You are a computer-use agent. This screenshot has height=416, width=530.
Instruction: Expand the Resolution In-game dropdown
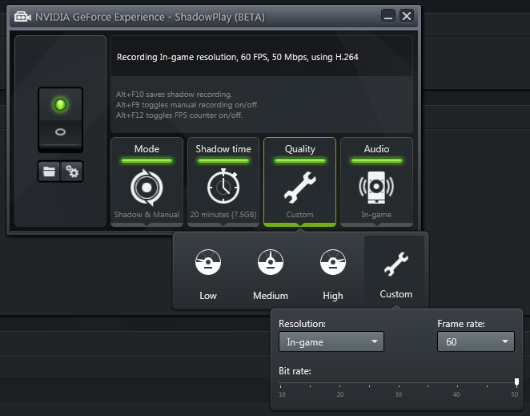coord(331,341)
